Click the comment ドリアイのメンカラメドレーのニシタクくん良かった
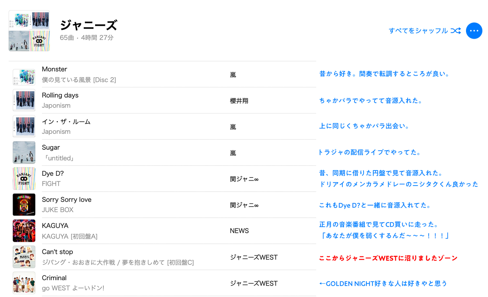The height and width of the screenshot is (297, 488). click(x=399, y=184)
